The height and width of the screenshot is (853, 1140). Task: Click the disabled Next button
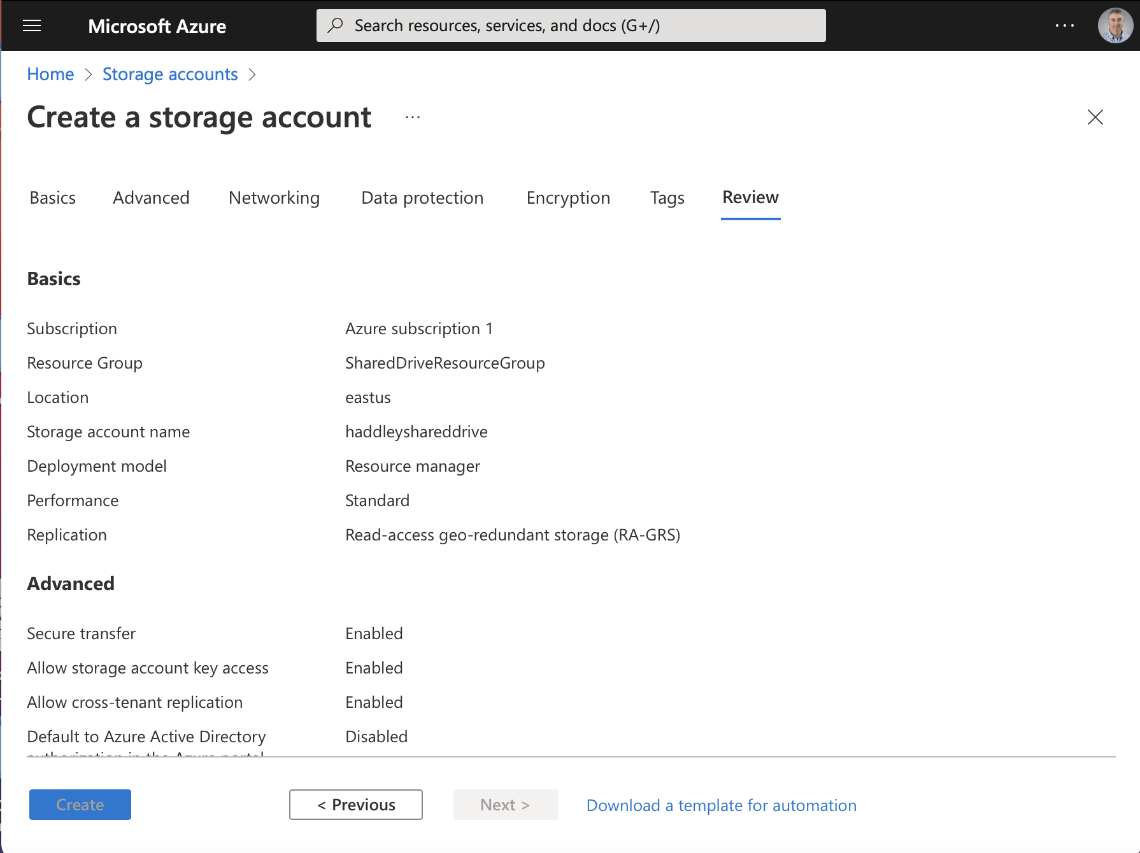(x=506, y=805)
